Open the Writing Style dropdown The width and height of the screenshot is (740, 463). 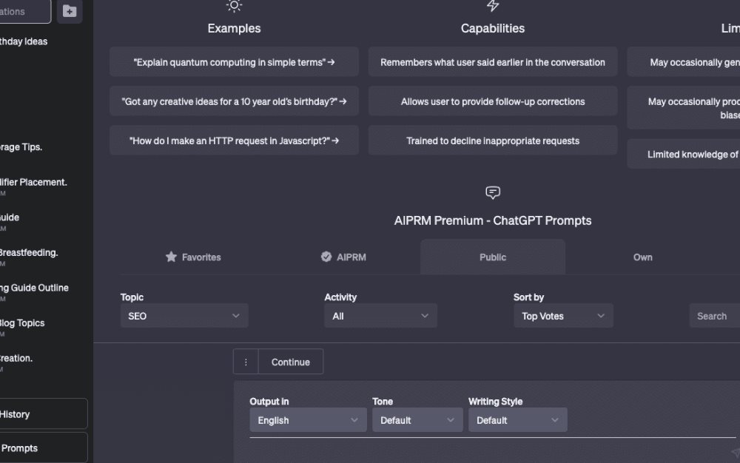[x=517, y=419]
